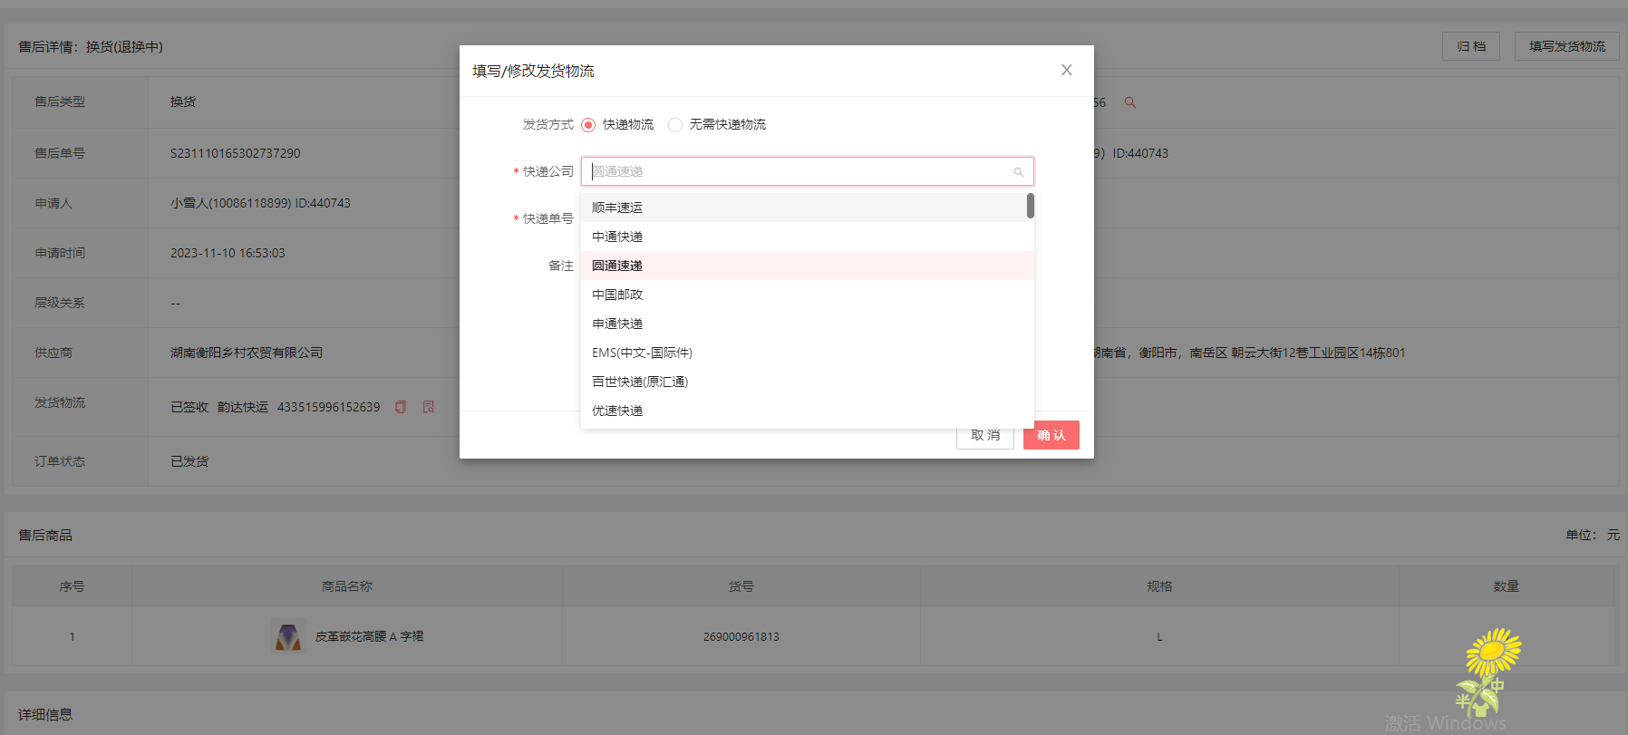Click the search icon in 快递公司 field
Image resolution: width=1628 pixels, height=735 pixels.
tap(1018, 172)
